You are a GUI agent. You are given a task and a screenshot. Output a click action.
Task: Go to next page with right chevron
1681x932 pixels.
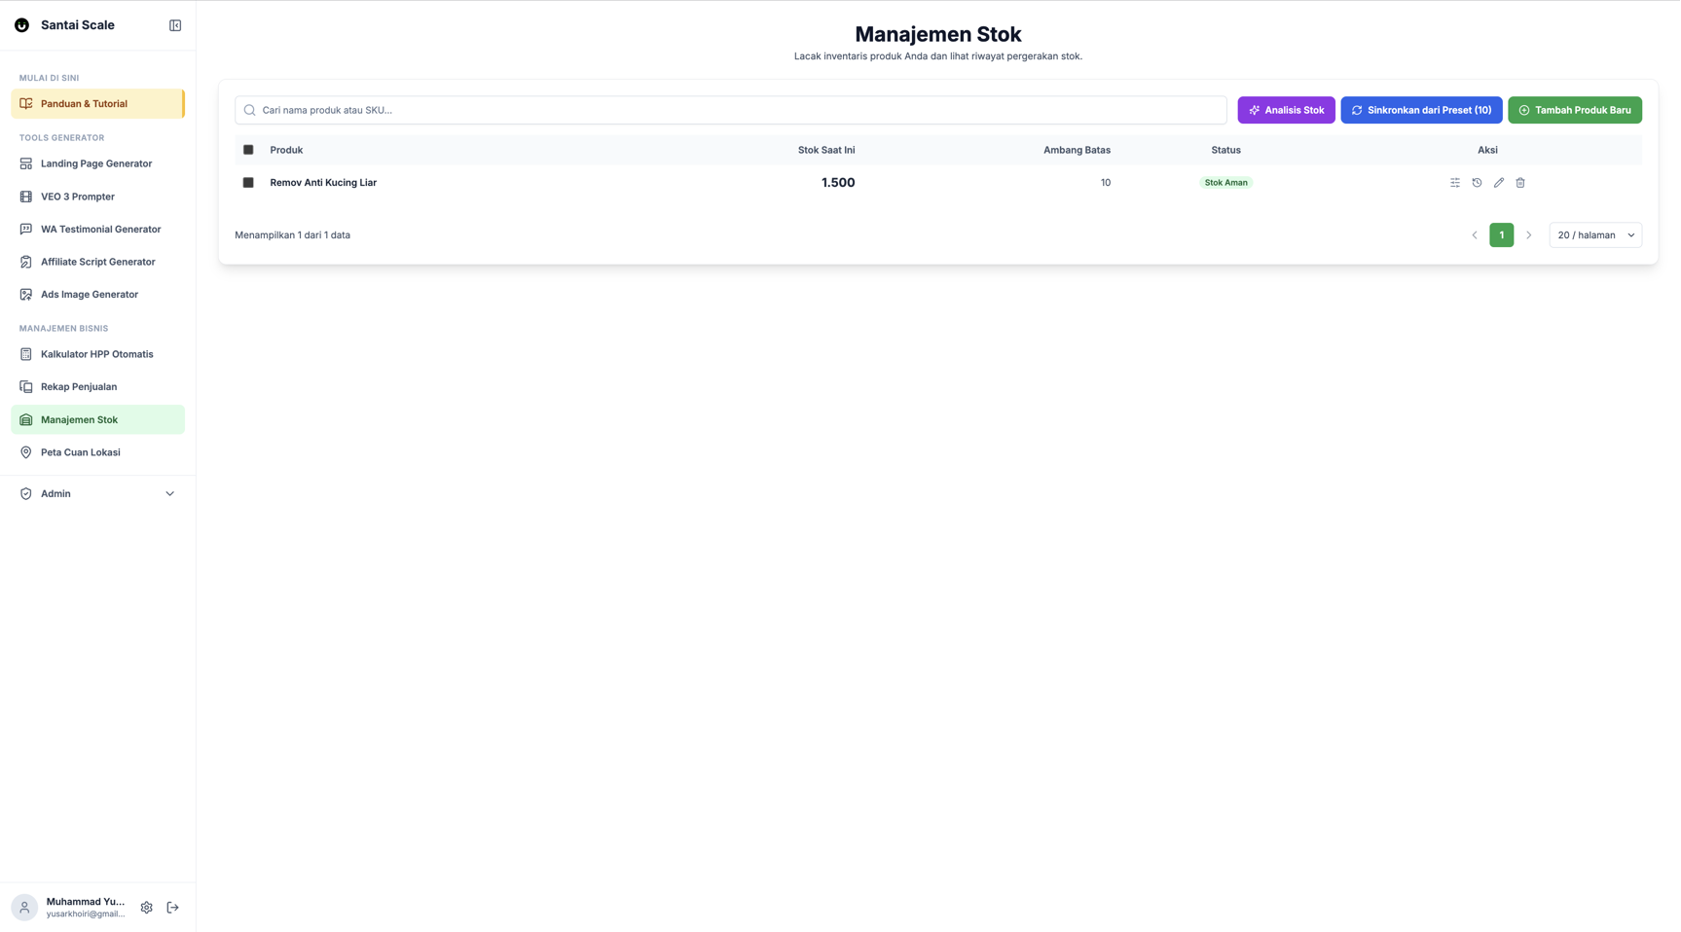click(1528, 235)
